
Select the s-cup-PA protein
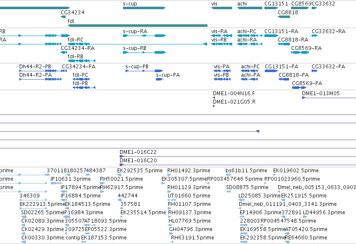coord(159,79)
